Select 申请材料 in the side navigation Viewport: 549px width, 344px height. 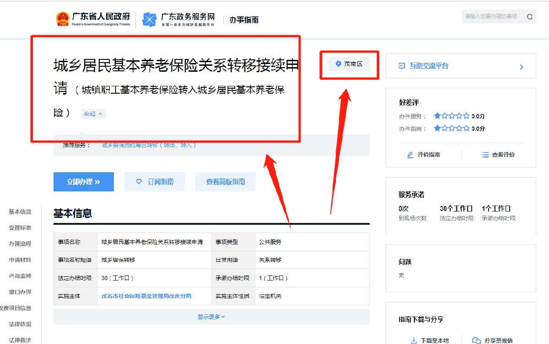20,260
